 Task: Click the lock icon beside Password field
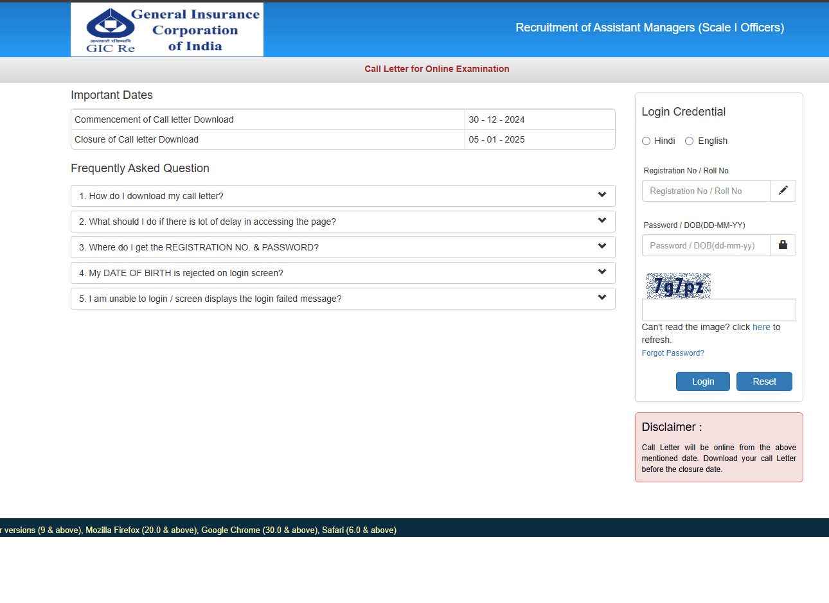(x=783, y=245)
